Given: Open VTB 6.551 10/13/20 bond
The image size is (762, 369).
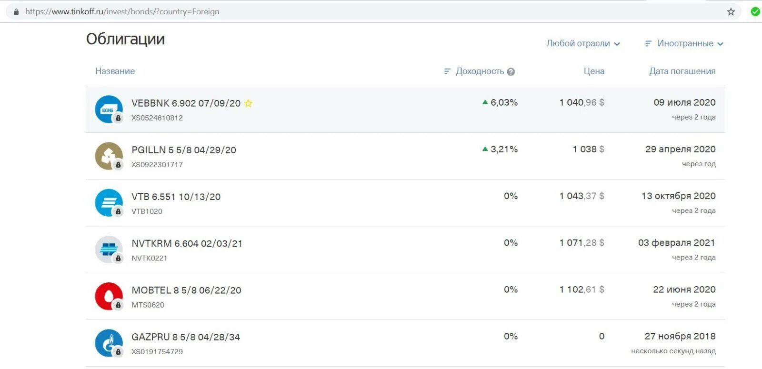Looking at the screenshot, I should (176, 197).
